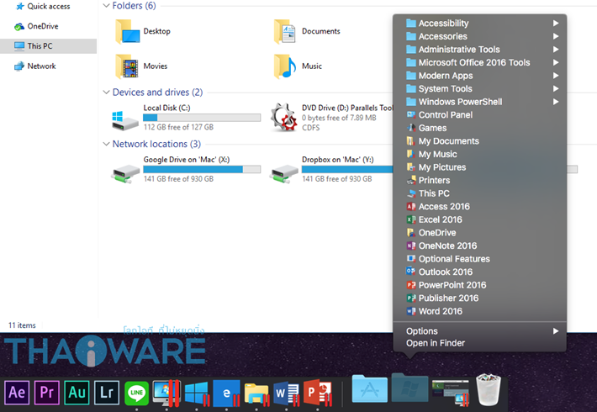Open My Documents menu entry
This screenshot has height=412, width=597.
coord(480,141)
